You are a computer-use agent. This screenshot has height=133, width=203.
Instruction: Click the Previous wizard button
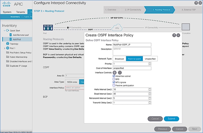pos(162,129)
